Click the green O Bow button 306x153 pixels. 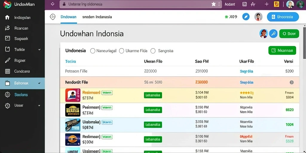pos(289,33)
